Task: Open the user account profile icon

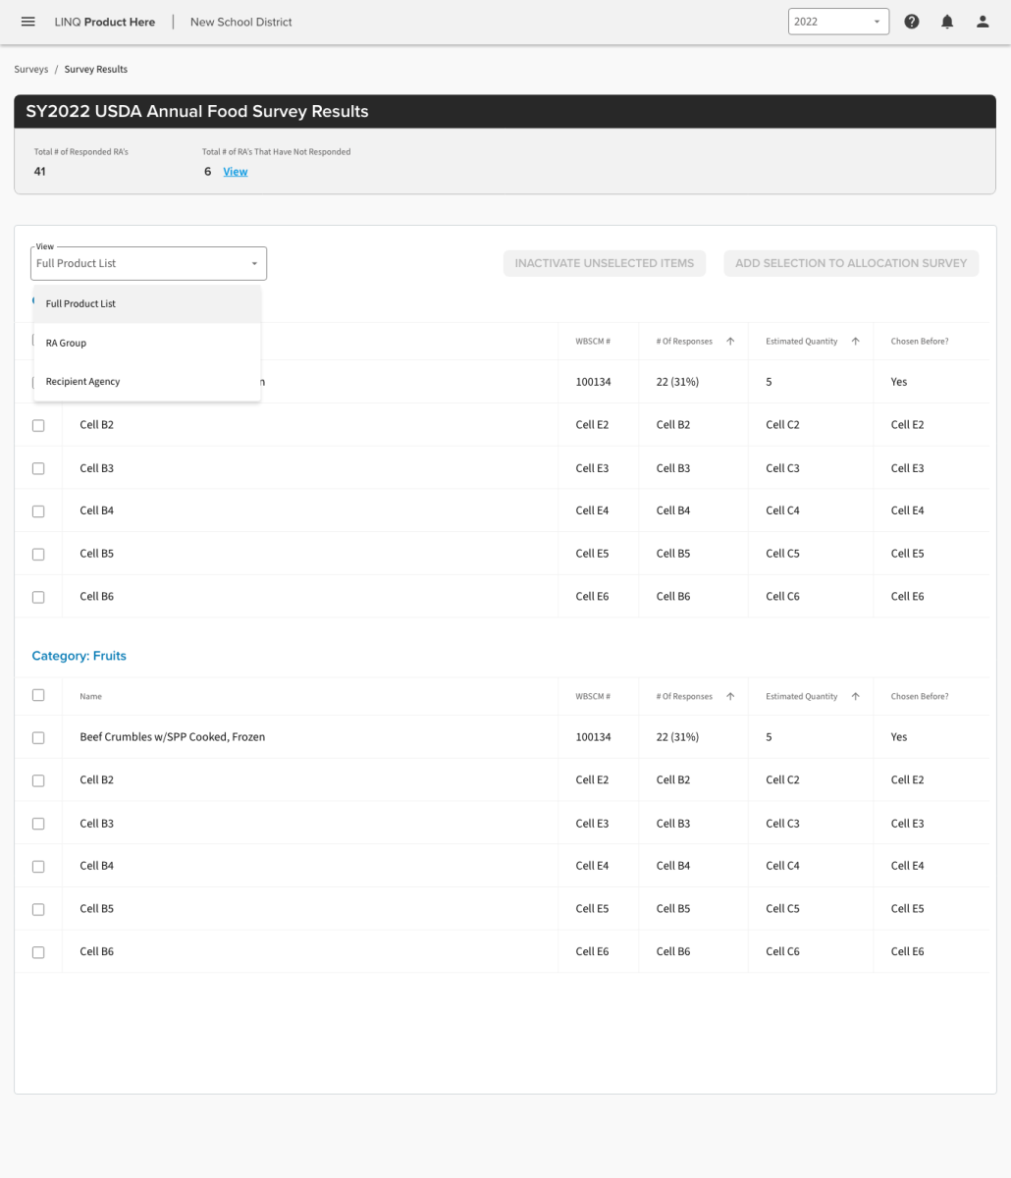Action: pyautogui.click(x=983, y=22)
